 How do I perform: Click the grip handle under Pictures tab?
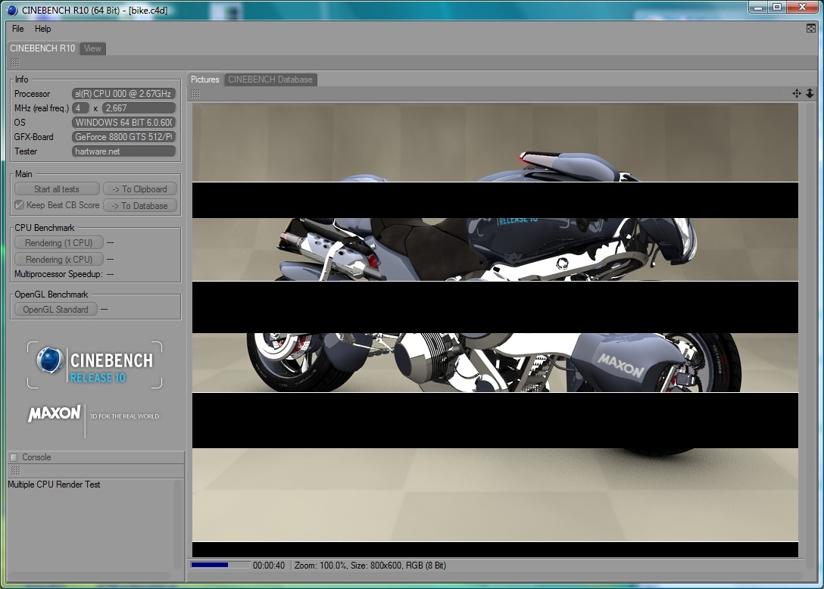[x=195, y=94]
